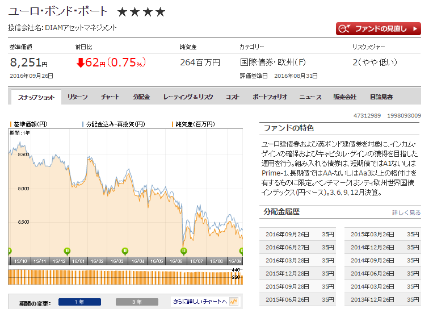This screenshot has width=433, height=313.
Task: Open the スナップショット tab
Action: point(36,97)
